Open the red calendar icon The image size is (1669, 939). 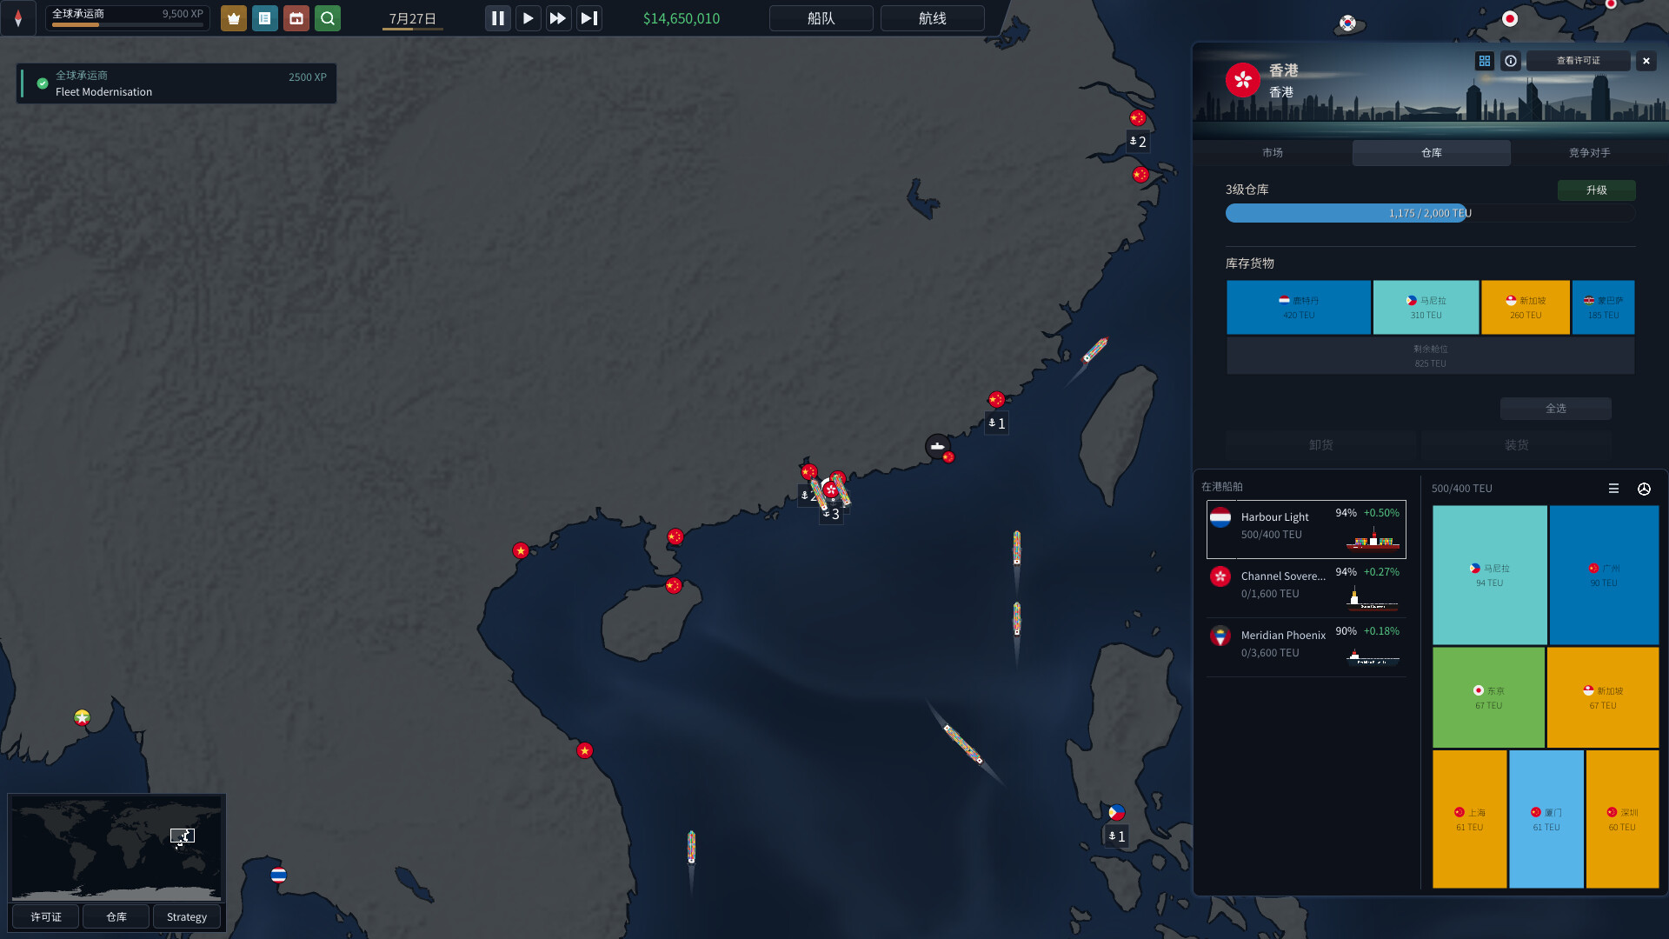[x=296, y=18]
